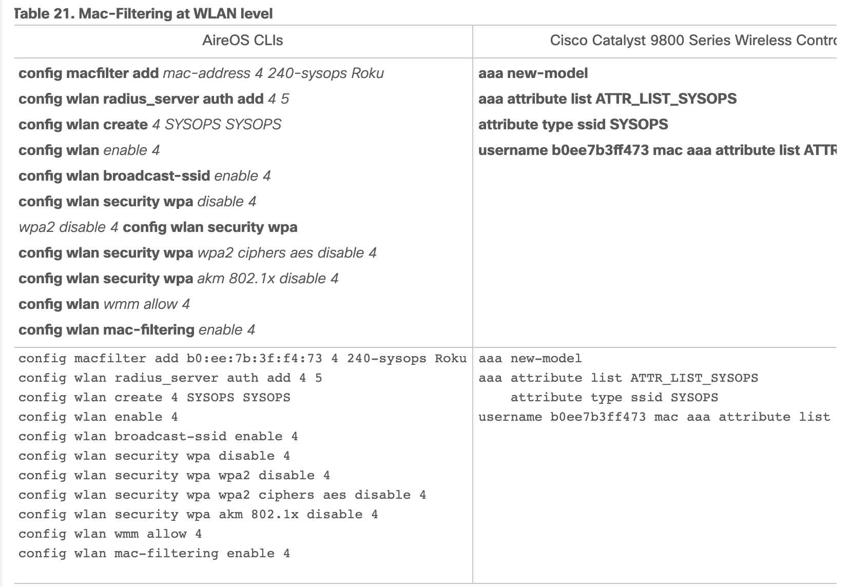
Task: Click monospace 'username b0ee7b3ff473 mac aaa' line
Action: [x=653, y=417]
